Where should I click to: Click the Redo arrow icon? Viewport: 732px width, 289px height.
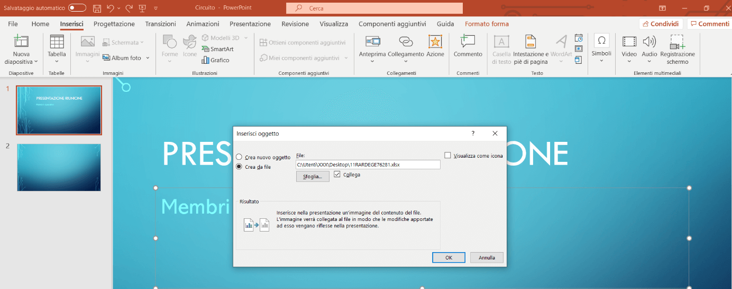[x=129, y=8]
